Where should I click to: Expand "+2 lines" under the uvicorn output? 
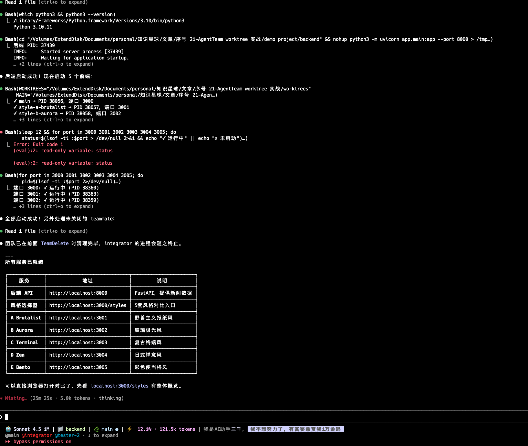click(53, 64)
